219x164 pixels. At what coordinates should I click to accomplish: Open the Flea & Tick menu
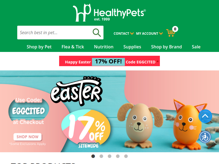[x=73, y=47]
